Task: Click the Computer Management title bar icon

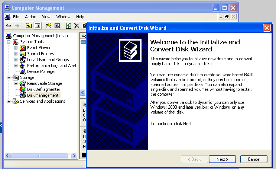Action: coord(7,7)
